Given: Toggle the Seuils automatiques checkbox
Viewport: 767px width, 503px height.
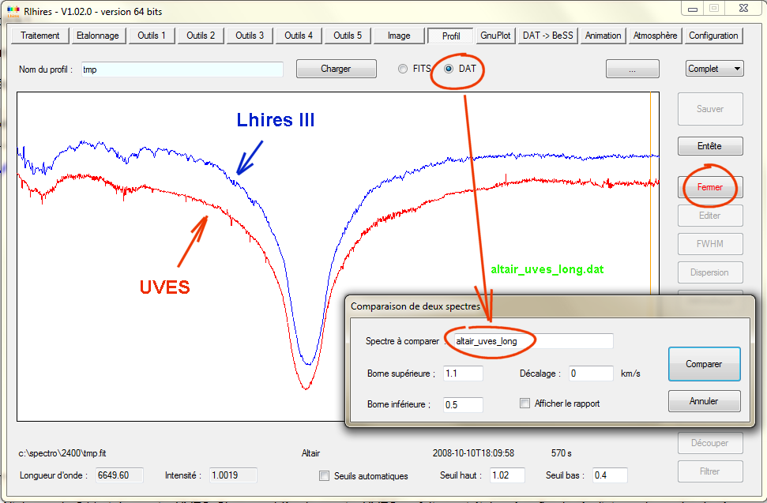Looking at the screenshot, I should pyautogui.click(x=325, y=475).
